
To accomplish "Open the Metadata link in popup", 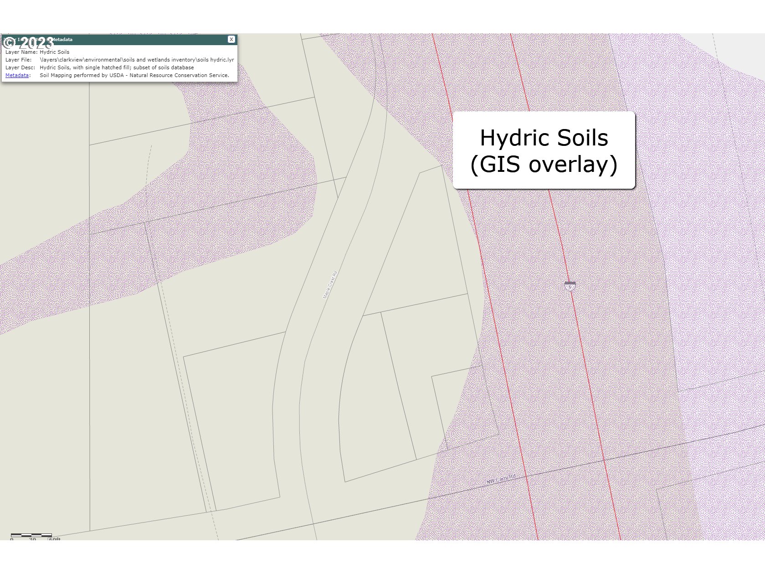I will tap(17, 75).
